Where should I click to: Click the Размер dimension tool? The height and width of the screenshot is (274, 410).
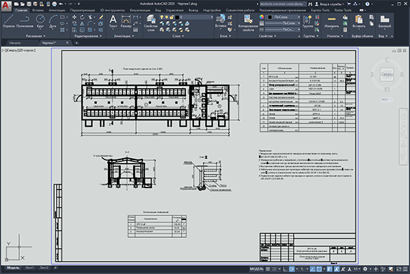(x=126, y=21)
